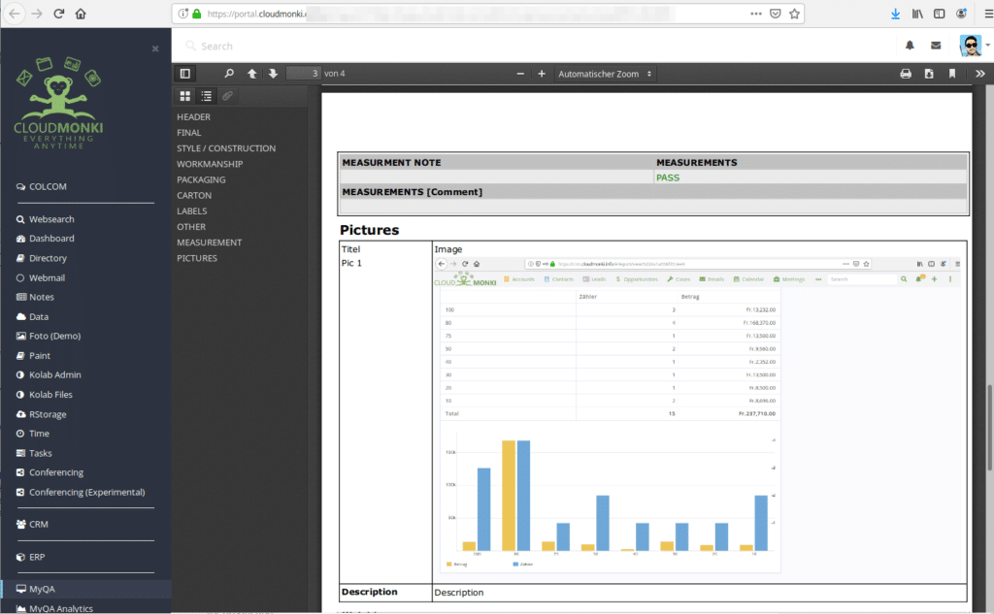Show page thumbnails view

pos(185,96)
